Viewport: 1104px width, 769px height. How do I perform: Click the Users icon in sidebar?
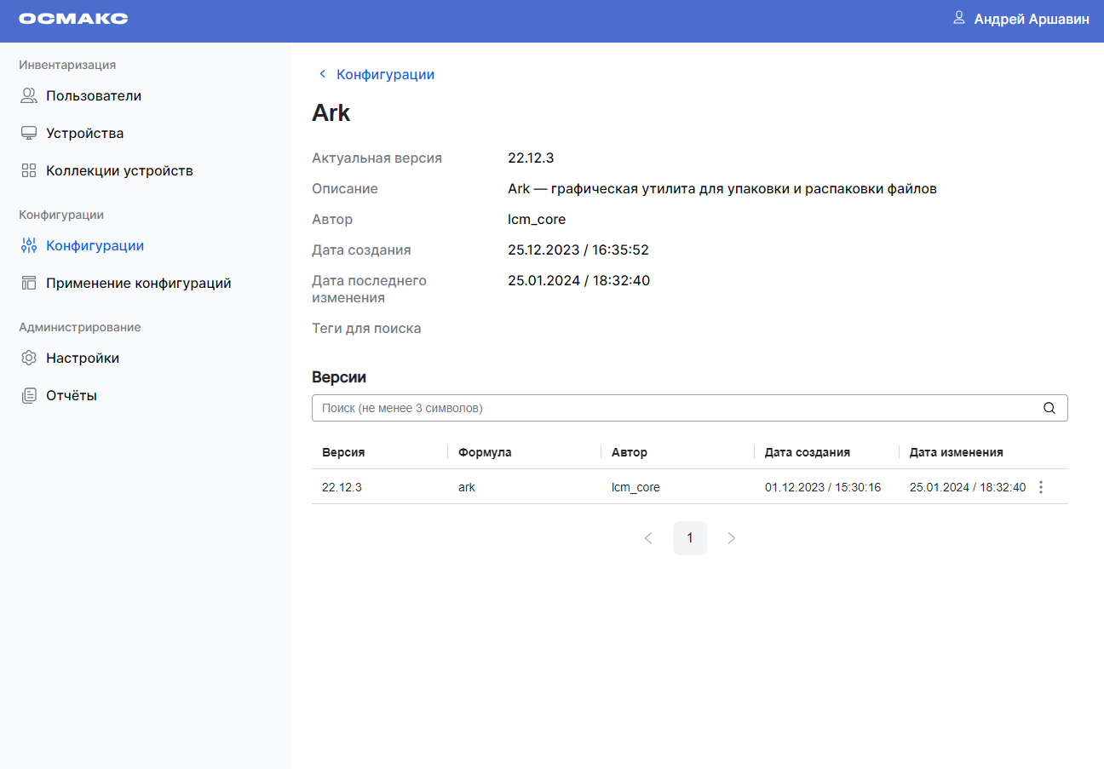[x=29, y=96]
